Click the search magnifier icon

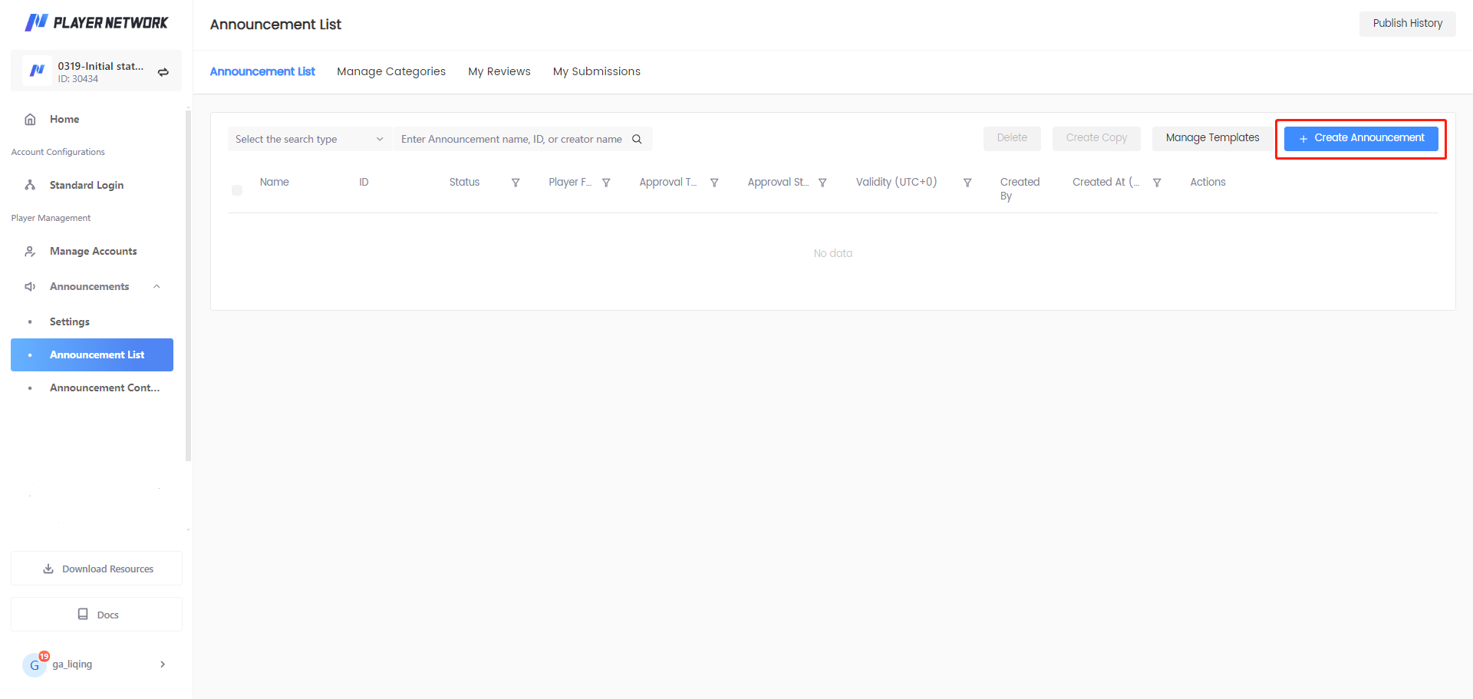tap(637, 139)
